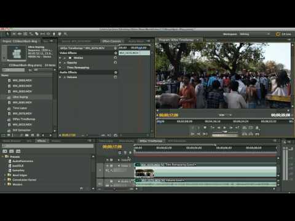Click the Program monitor jog wheel

tap(225, 135)
